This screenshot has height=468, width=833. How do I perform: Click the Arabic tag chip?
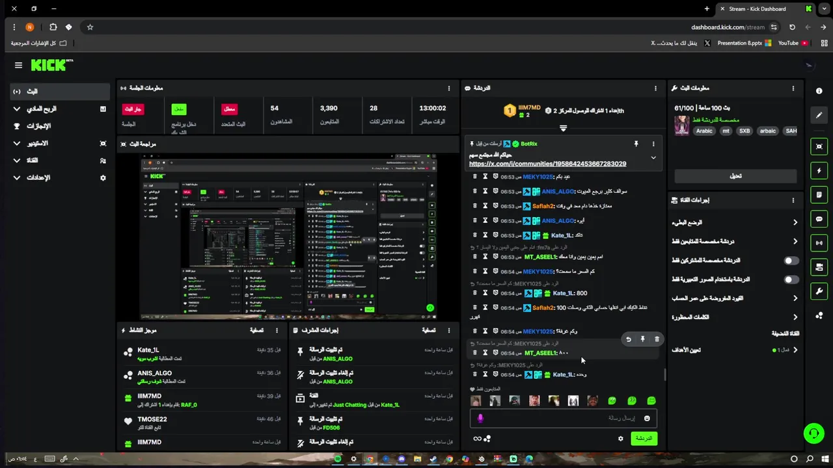tap(704, 131)
